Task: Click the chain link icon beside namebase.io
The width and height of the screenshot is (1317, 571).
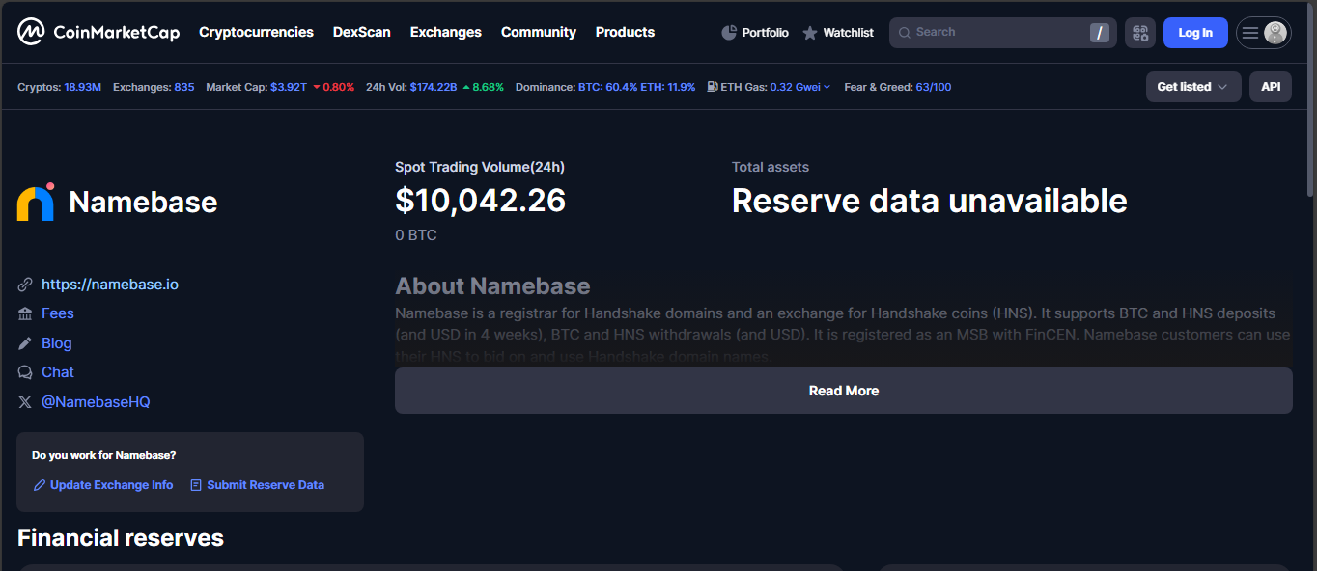Action: pyautogui.click(x=25, y=285)
